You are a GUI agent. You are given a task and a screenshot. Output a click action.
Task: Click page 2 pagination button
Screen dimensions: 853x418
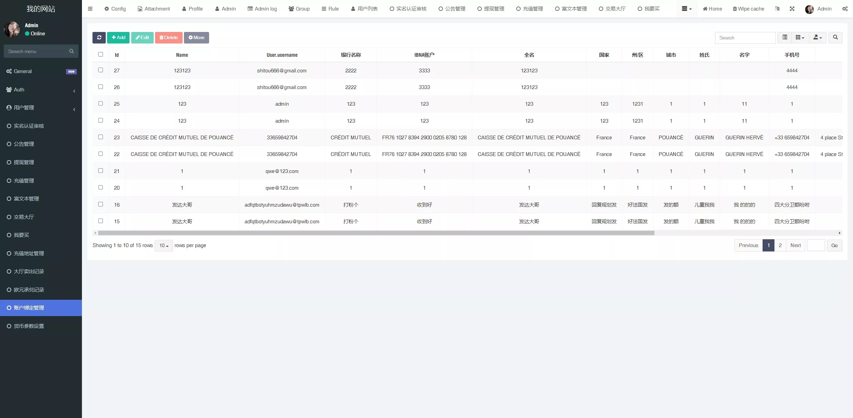click(780, 245)
